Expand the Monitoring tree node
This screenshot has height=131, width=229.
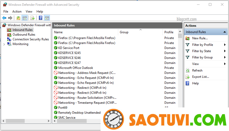coord(4,44)
